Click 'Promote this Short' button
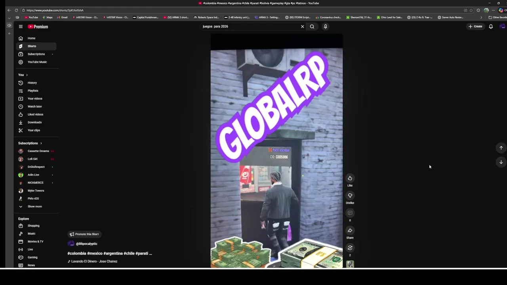507x285 pixels. [84, 234]
